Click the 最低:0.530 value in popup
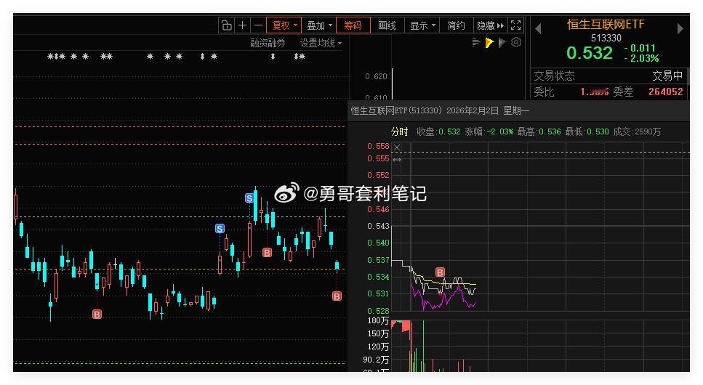Image resolution: width=703 pixels, height=385 pixels. tap(587, 131)
